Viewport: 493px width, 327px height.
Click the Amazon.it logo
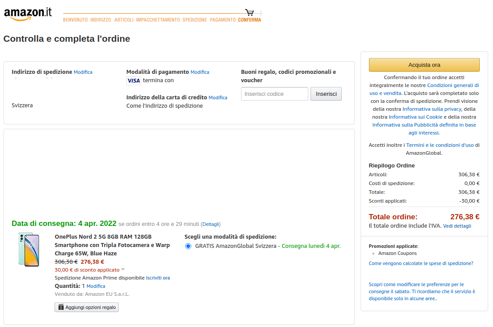(28, 14)
